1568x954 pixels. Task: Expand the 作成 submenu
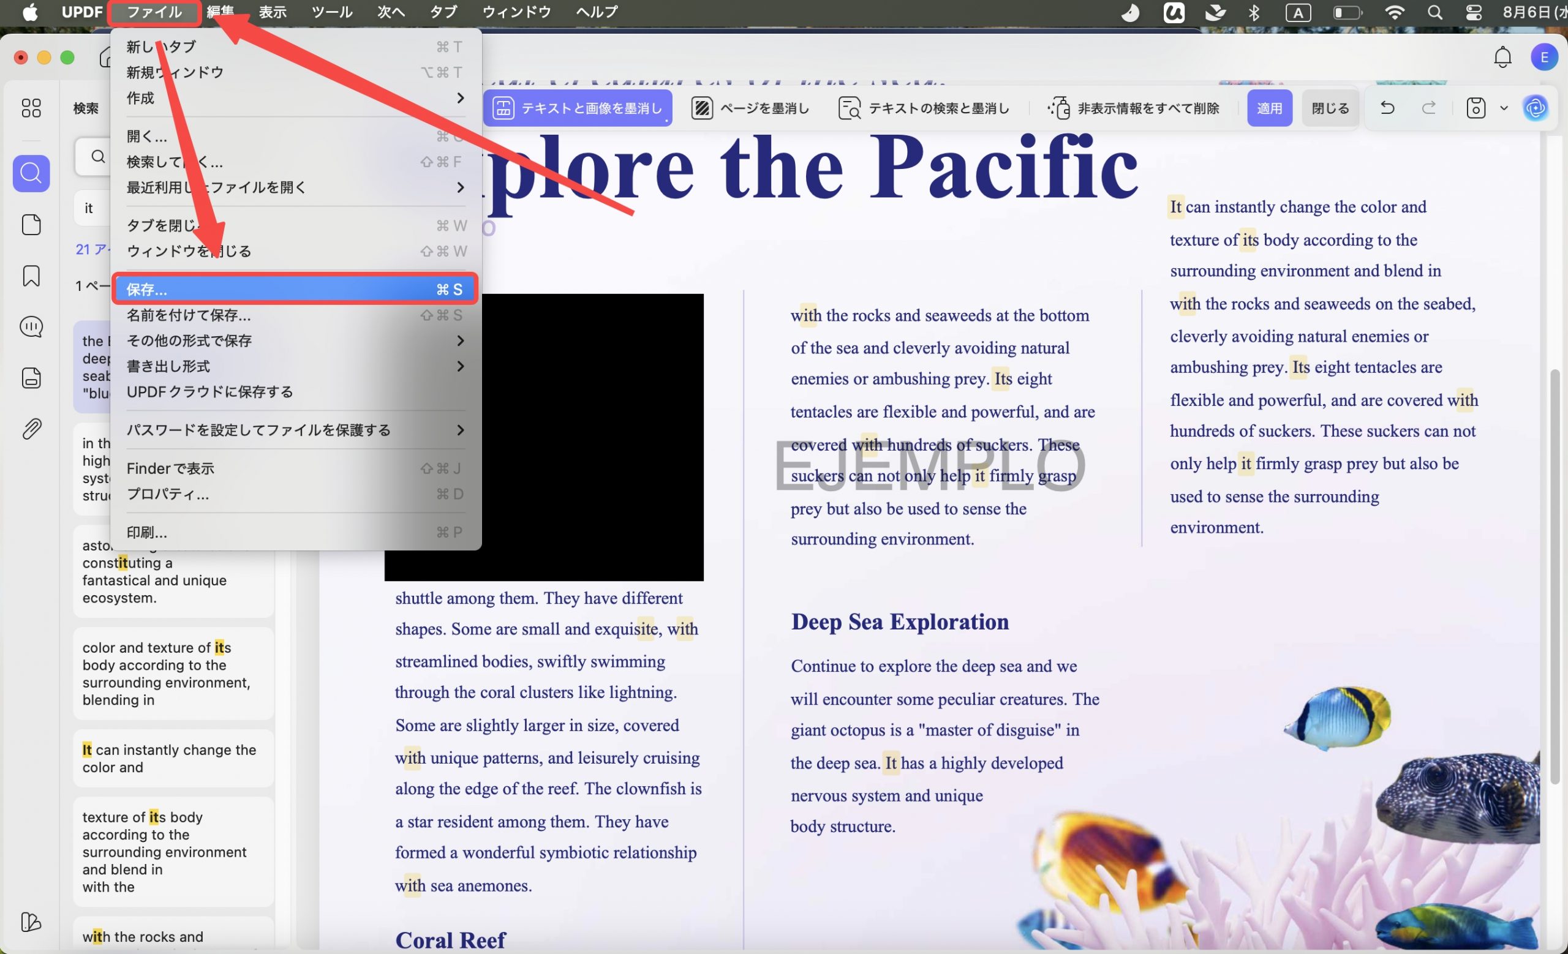coord(295,98)
